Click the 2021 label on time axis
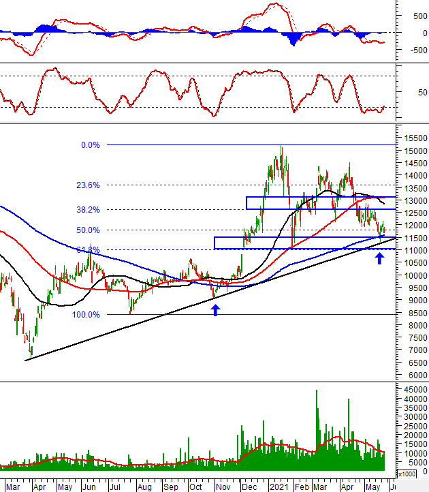 [x=279, y=487]
